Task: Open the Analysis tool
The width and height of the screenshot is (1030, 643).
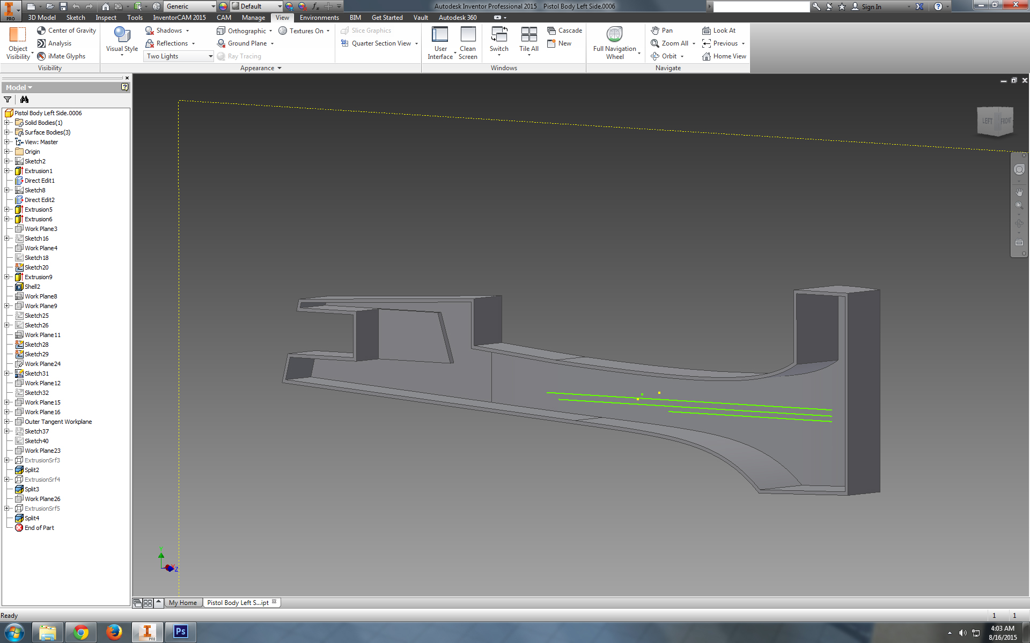Action: pyautogui.click(x=54, y=43)
